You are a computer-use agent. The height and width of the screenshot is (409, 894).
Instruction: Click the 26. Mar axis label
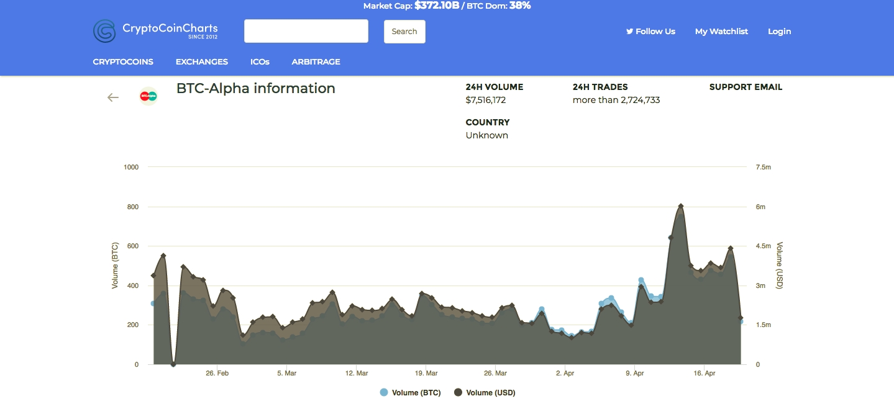pyautogui.click(x=496, y=373)
